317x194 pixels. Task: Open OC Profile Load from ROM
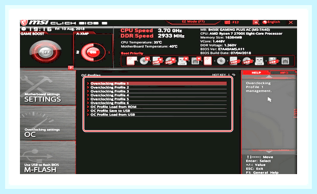tap(156, 107)
